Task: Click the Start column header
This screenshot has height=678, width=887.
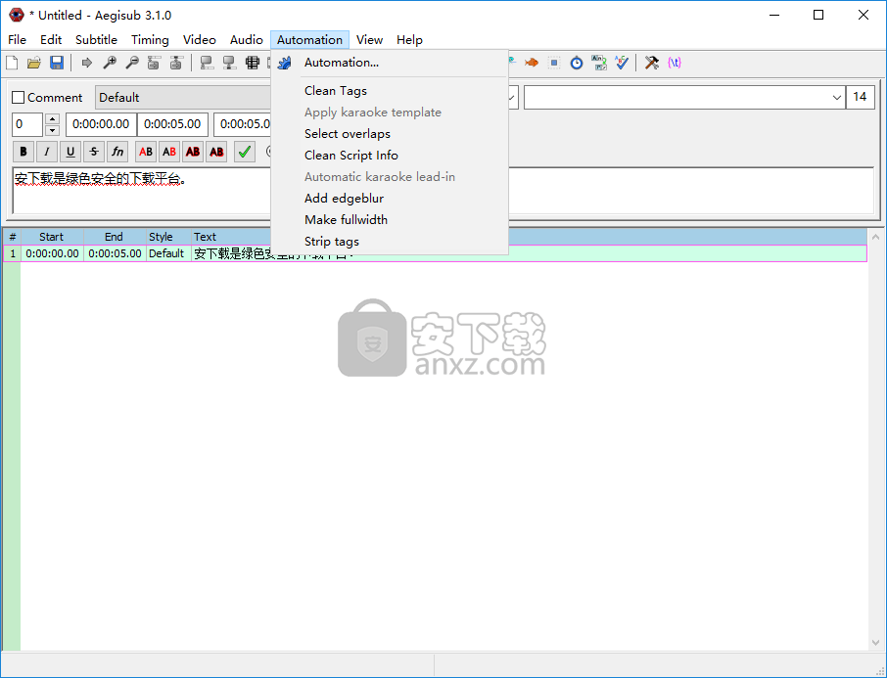Action: click(52, 237)
